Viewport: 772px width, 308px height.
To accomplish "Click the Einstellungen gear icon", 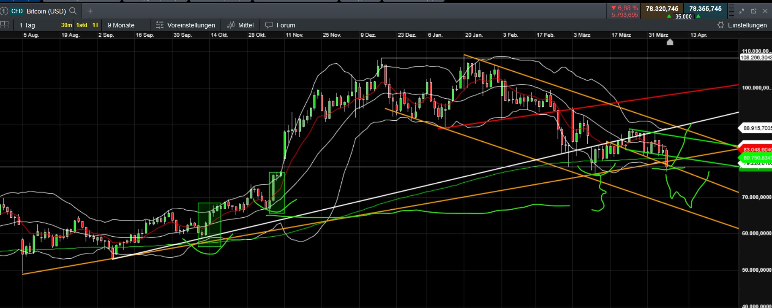I will point(721,25).
